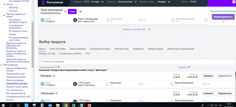Open Замена телефонного номера in sidebar
The width and height of the screenshot is (236, 107).
click(x=17, y=69)
